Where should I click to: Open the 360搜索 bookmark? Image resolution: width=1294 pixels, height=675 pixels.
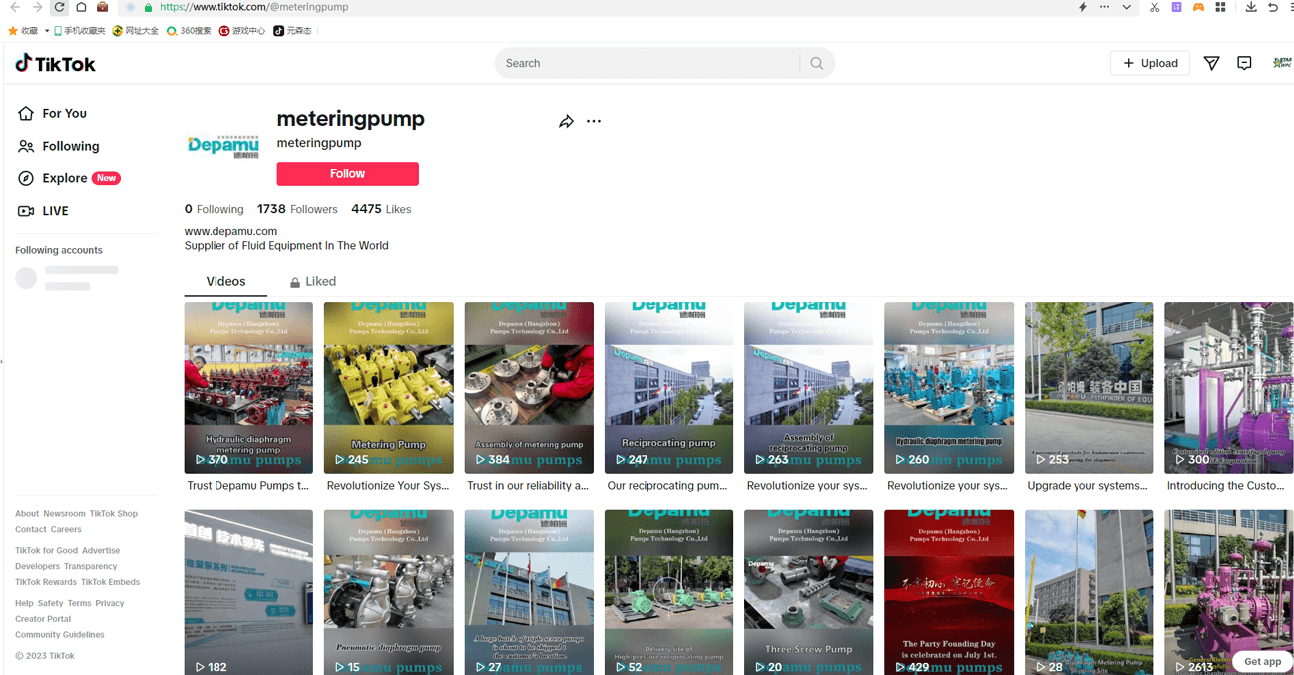tap(189, 31)
